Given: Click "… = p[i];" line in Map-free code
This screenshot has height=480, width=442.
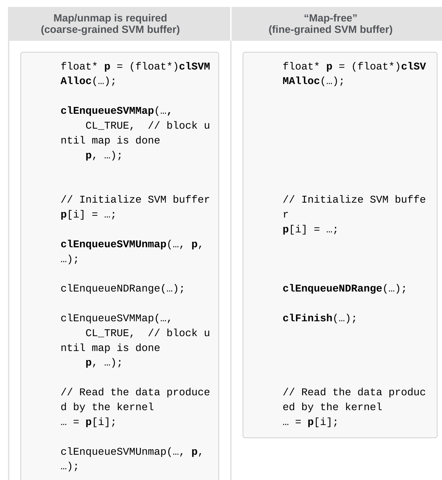Looking at the screenshot, I should (x=310, y=422).
